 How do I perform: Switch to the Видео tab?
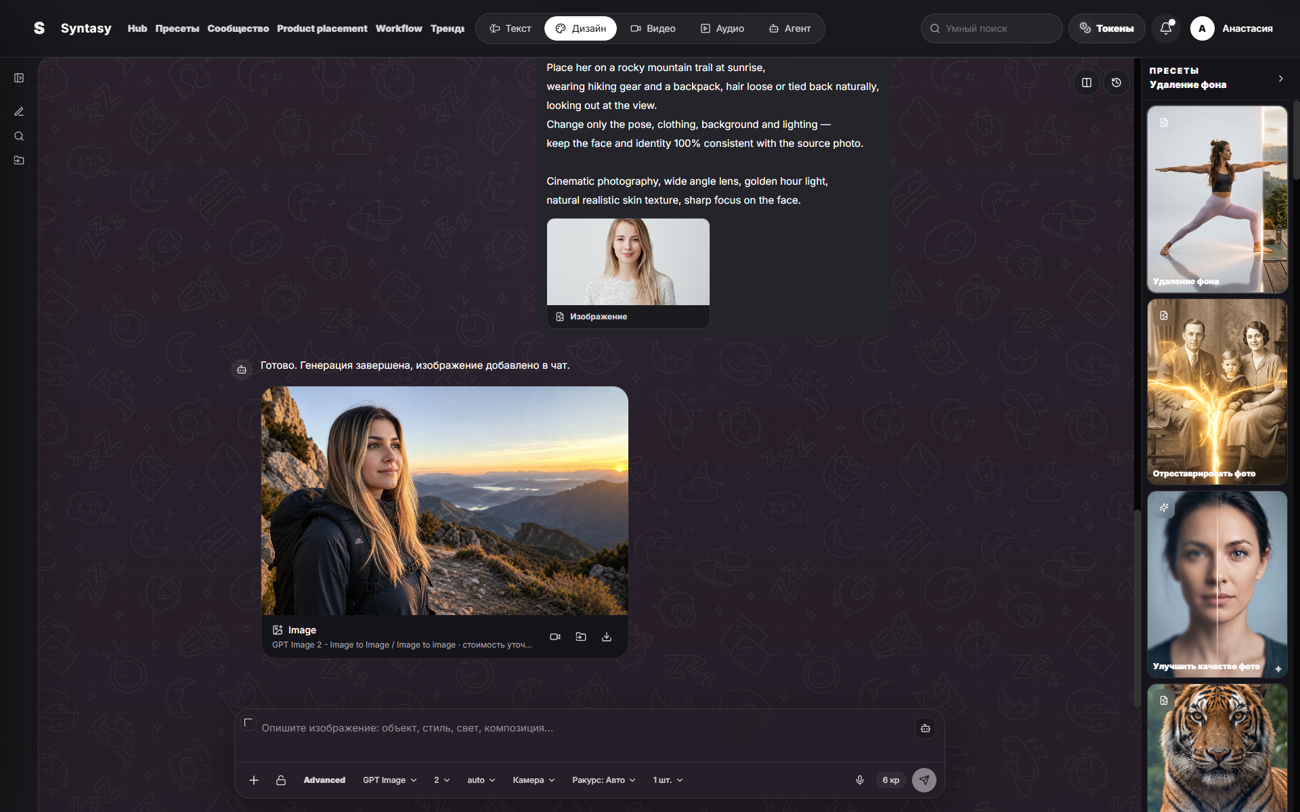coord(653,28)
